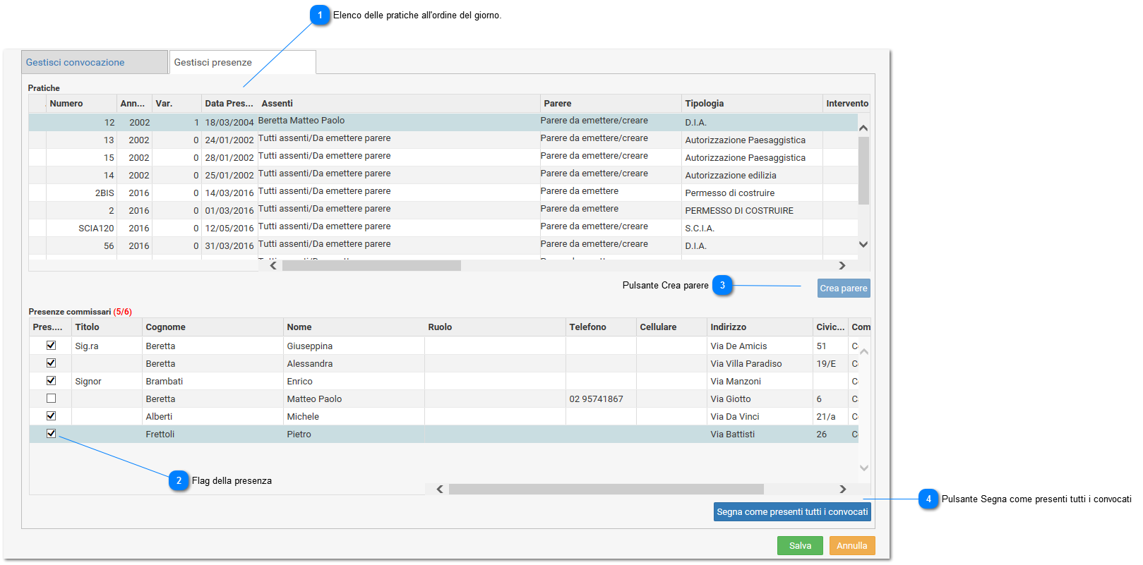
Task: Select practice number SCIA120
Action: [443, 228]
